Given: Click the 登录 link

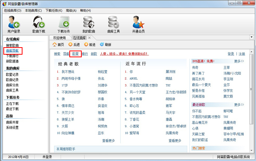Looking at the screenshot, I should point(231,54).
